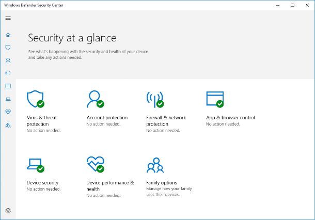Go to Home in the sidebar
The image size is (315, 220).
8,35
